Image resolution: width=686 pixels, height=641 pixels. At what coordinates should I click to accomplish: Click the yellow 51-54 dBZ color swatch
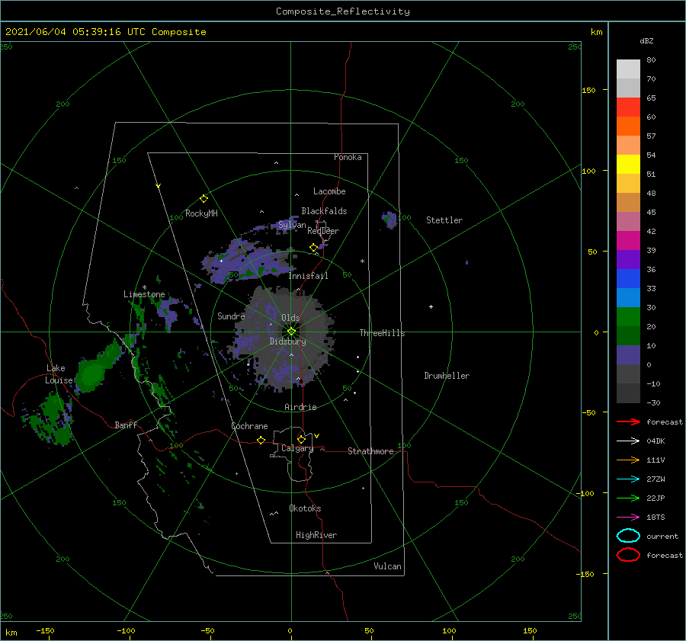click(628, 165)
